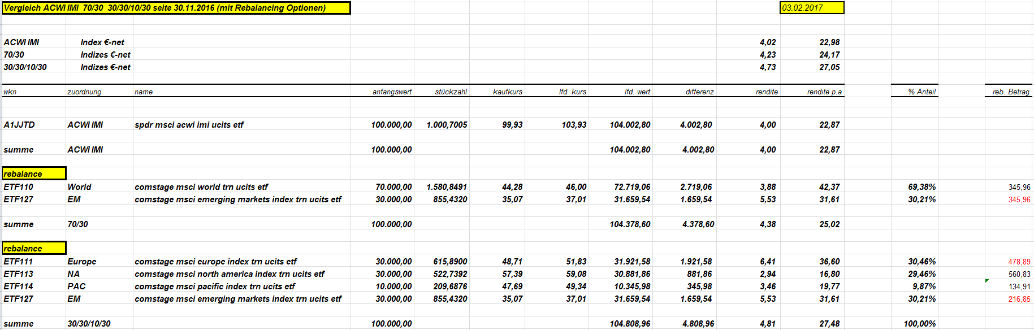Select the rebalance amount 134,91
The width and height of the screenshot is (1034, 330).
(1019, 286)
